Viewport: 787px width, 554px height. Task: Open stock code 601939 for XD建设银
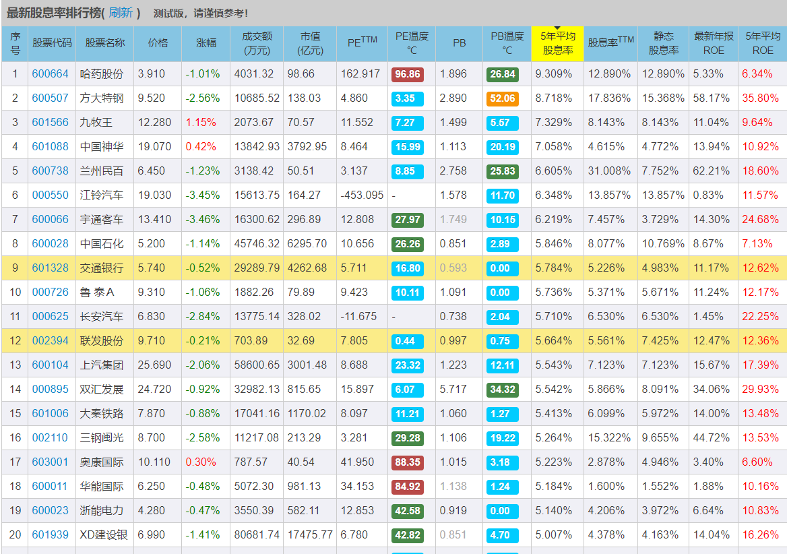pyautogui.click(x=51, y=535)
